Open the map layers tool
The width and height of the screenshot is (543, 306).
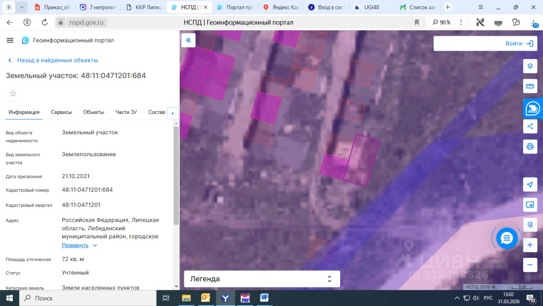click(530, 66)
